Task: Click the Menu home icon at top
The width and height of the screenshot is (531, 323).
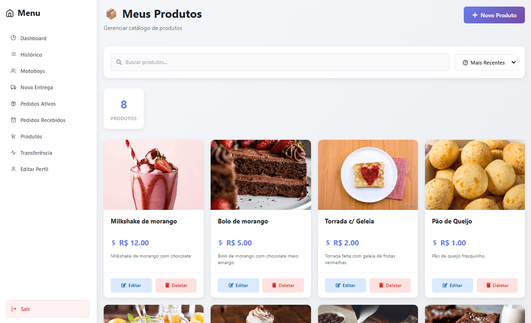Action: pyautogui.click(x=9, y=13)
